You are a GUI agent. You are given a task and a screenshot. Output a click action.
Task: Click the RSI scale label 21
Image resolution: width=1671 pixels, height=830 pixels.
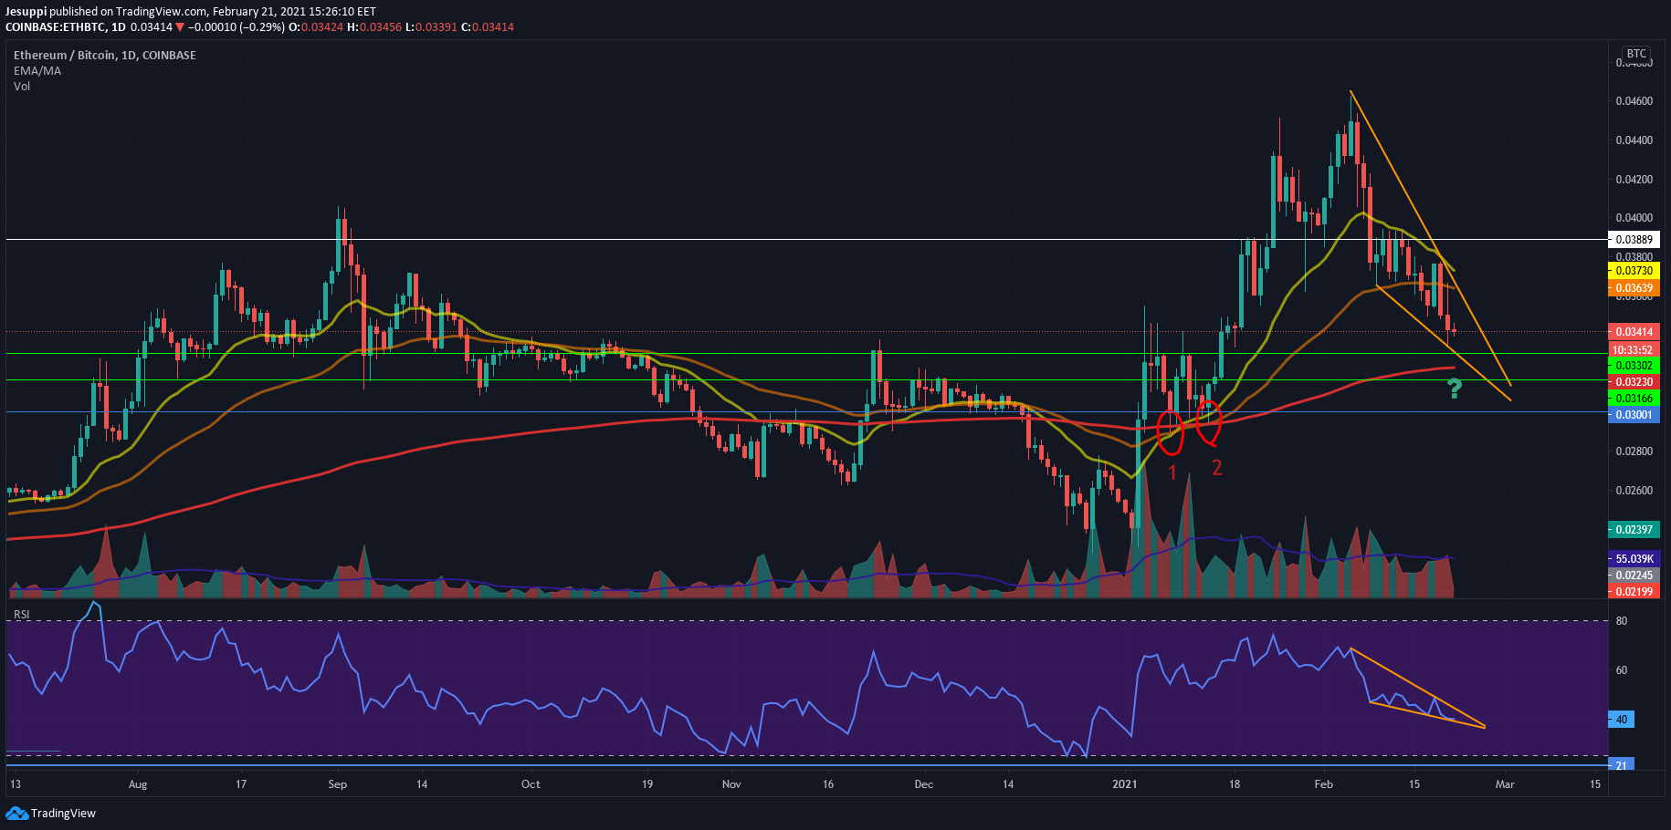pyautogui.click(x=1622, y=765)
